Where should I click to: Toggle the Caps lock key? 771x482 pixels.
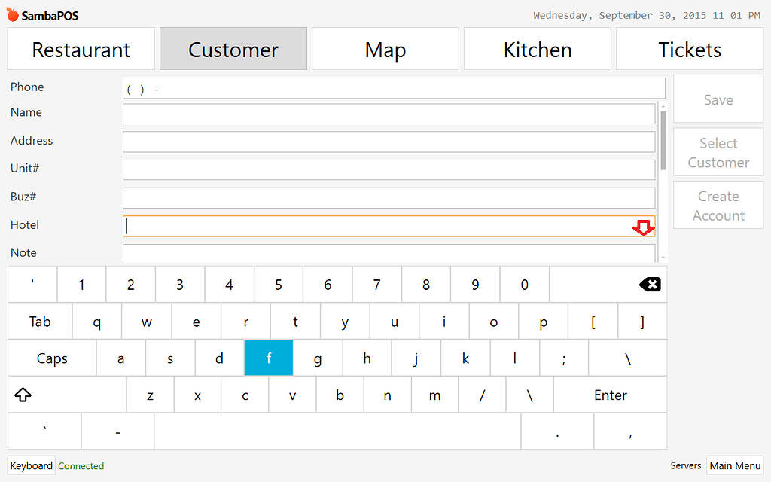(51, 358)
